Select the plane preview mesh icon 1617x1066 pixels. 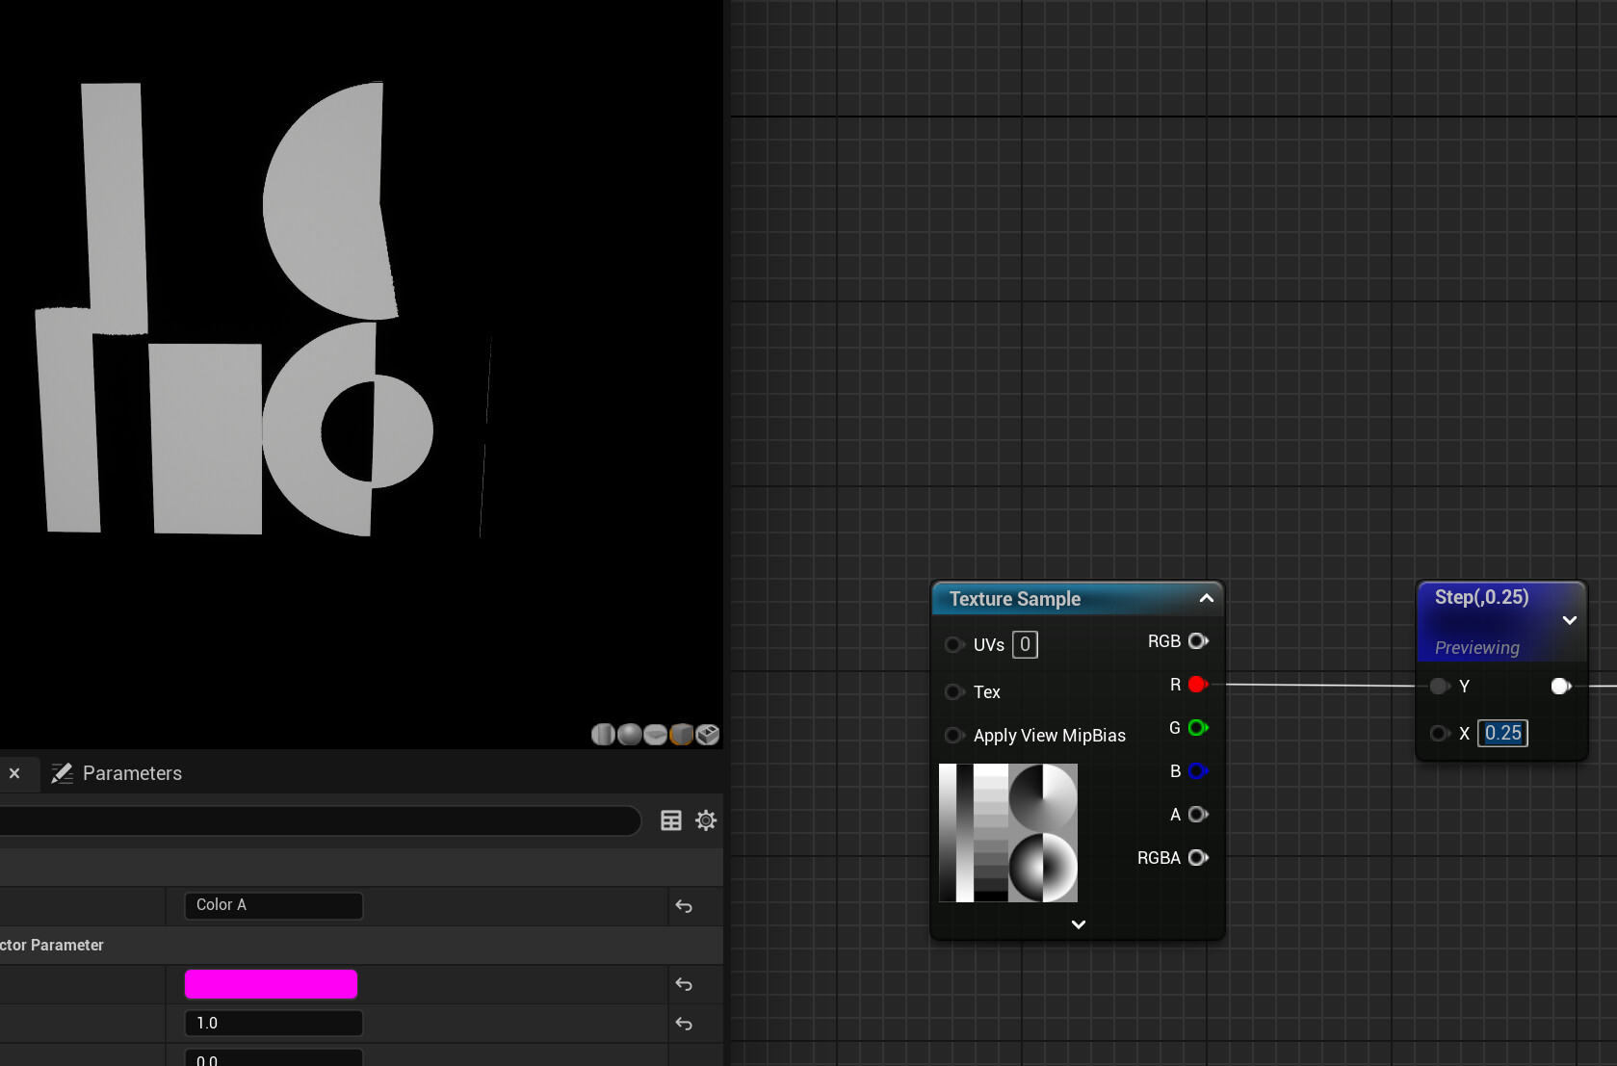click(655, 735)
